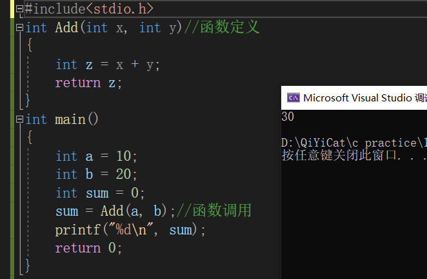Click the Add(a, b) call expression
Image resolution: width=427 pixels, height=279 pixels.
tap(134, 211)
